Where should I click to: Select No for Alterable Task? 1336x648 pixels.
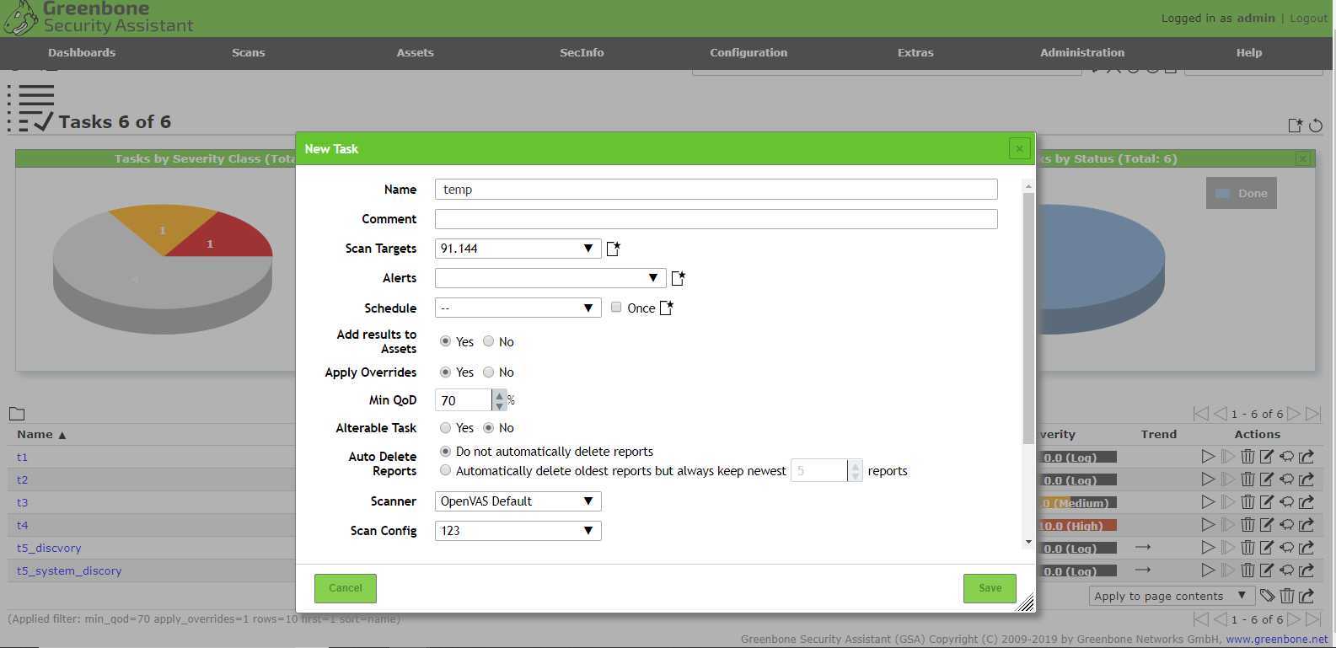489,428
